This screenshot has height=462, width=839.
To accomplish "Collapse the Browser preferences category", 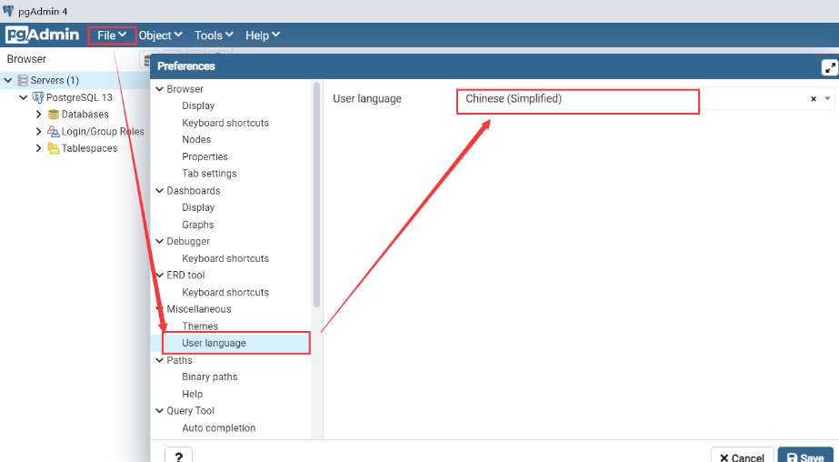I will [159, 89].
